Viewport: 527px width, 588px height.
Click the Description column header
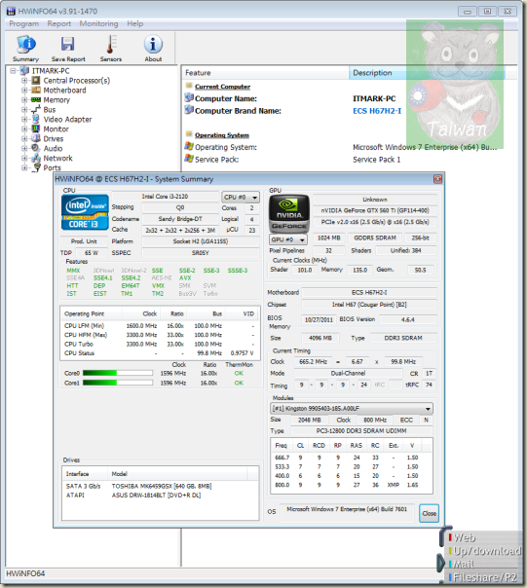tap(427, 73)
